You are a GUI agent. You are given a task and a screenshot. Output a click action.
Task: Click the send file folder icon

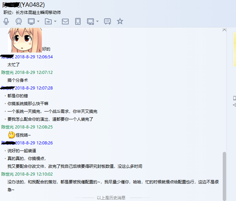pos(48,21)
